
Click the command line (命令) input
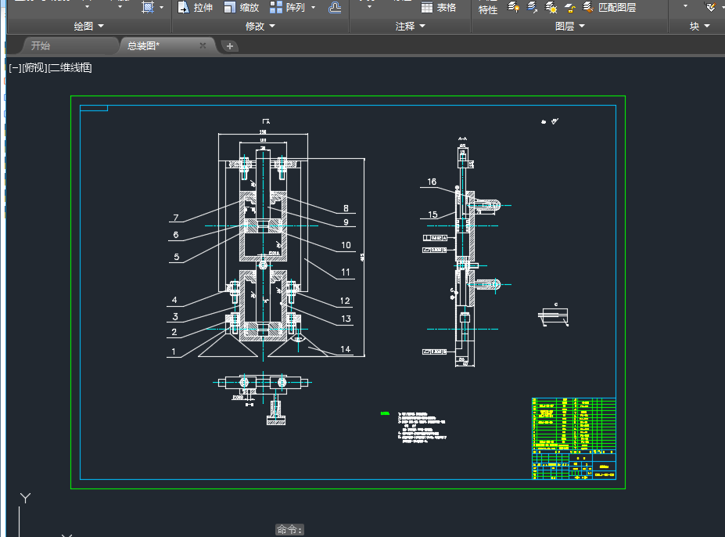click(x=289, y=530)
